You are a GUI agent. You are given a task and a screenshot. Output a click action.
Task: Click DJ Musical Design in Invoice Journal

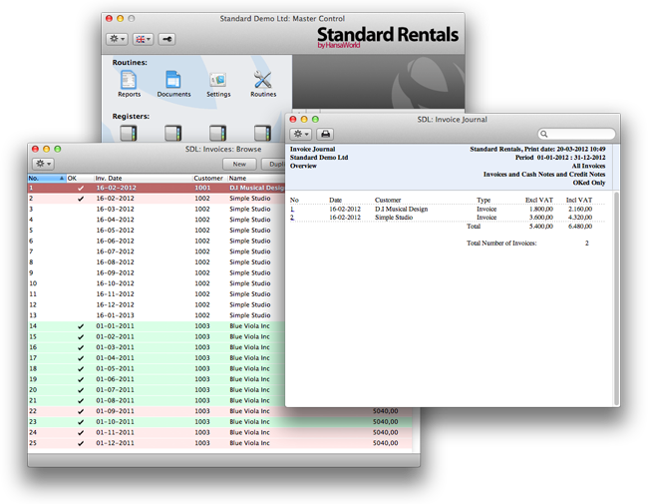pyautogui.click(x=401, y=210)
